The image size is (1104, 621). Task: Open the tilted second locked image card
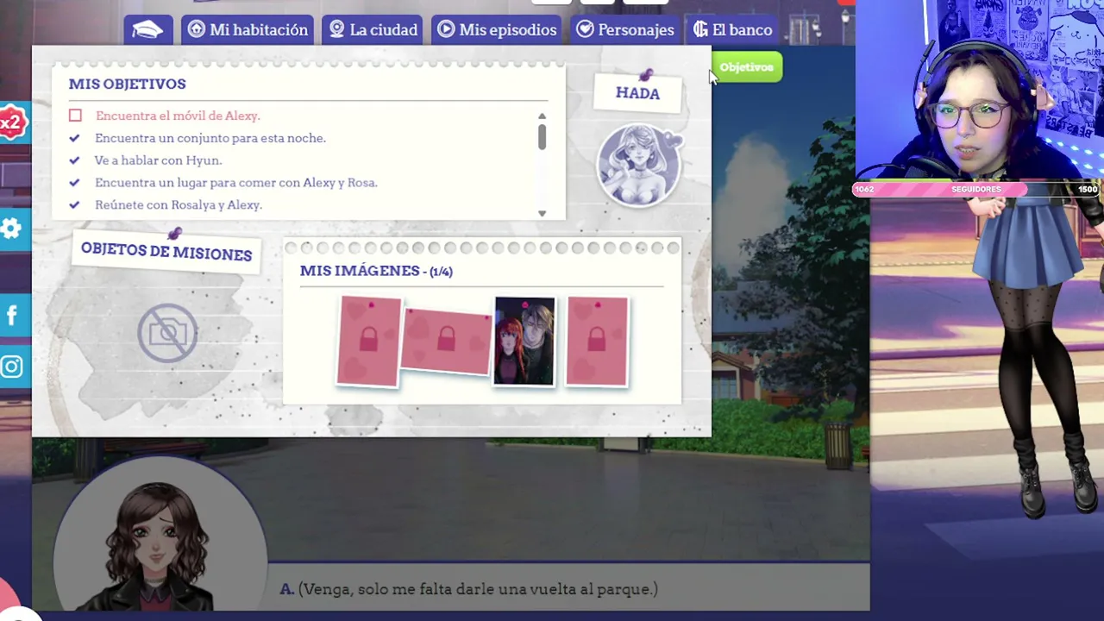tap(446, 341)
